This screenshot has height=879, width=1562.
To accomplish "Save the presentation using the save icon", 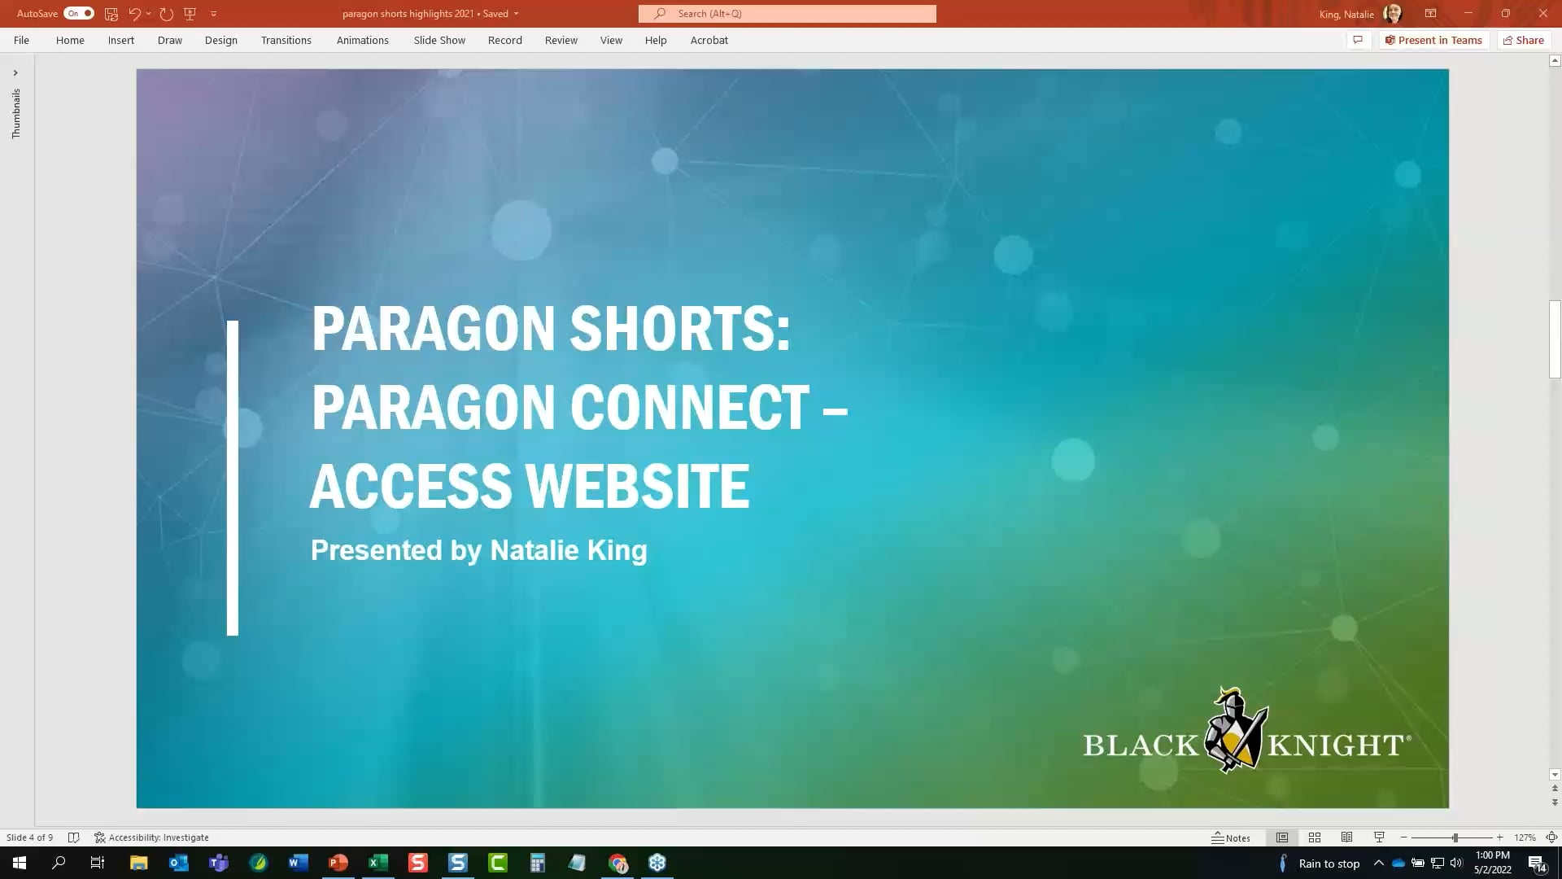I will pyautogui.click(x=111, y=14).
